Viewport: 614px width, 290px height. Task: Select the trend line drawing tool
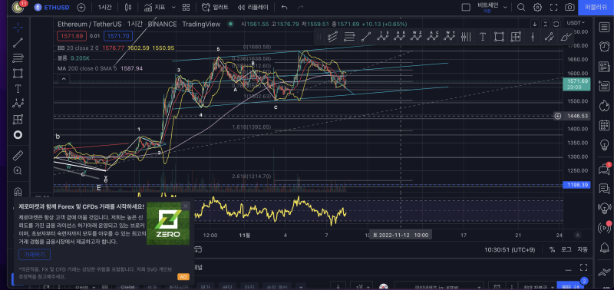18,43
